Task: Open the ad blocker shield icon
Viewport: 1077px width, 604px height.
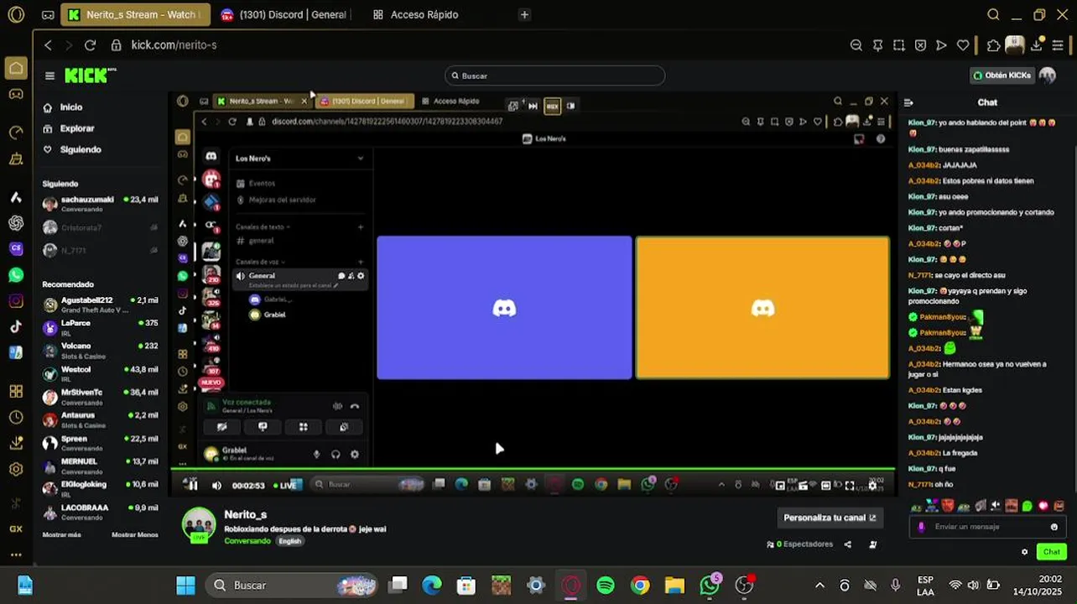Action: (920, 45)
